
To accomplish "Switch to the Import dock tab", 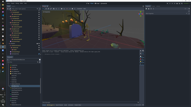I will pos(13,6).
